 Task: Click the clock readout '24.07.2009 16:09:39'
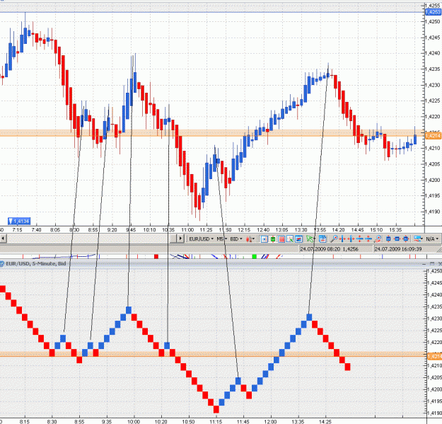(x=397, y=249)
